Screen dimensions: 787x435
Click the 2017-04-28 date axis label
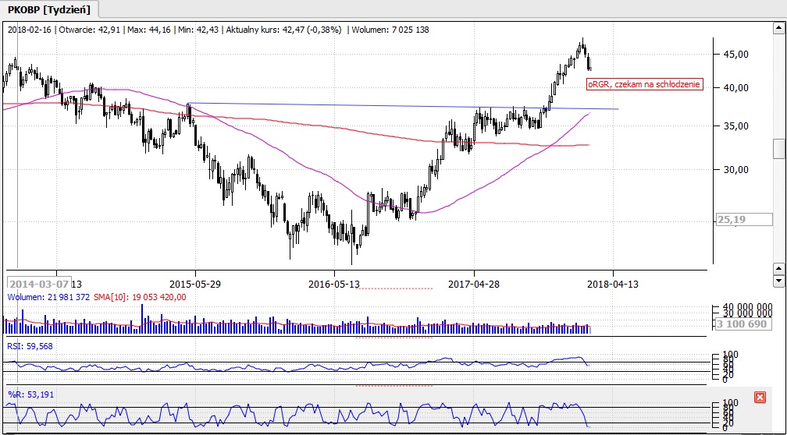474,284
